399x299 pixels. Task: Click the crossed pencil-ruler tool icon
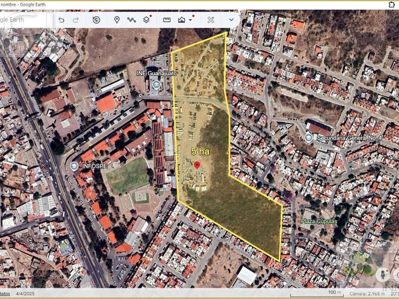pos(210,20)
